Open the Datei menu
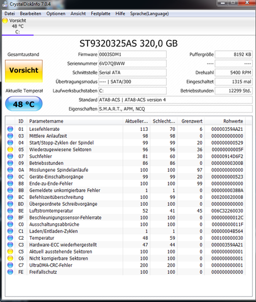The height and width of the screenshot is (302, 256). click(9, 14)
